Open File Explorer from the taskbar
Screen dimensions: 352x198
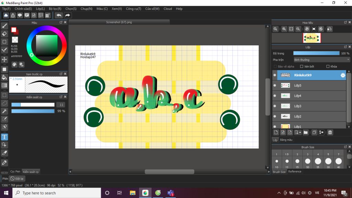(x=133, y=193)
